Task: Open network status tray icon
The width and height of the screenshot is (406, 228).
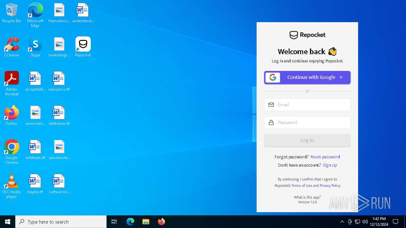Action: (357, 222)
